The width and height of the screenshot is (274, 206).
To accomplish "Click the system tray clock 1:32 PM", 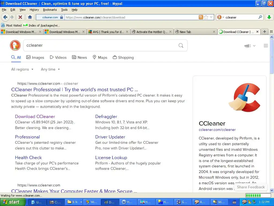I will click(x=264, y=202).
